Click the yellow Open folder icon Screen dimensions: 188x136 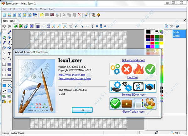click(x=42, y=15)
